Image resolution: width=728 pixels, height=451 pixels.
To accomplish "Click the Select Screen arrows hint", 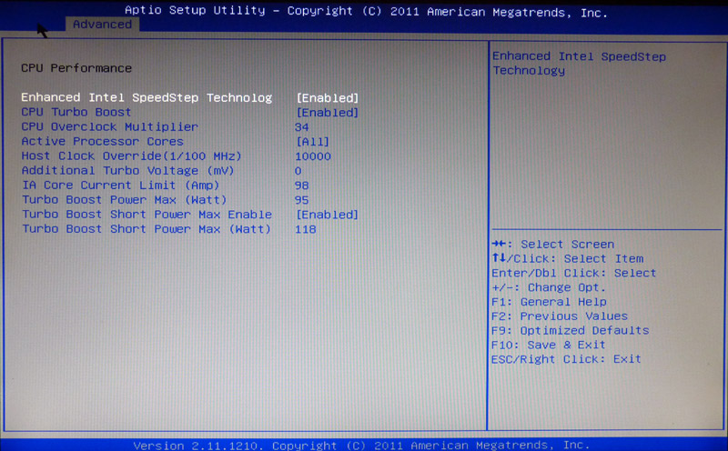I will pyautogui.click(x=553, y=244).
